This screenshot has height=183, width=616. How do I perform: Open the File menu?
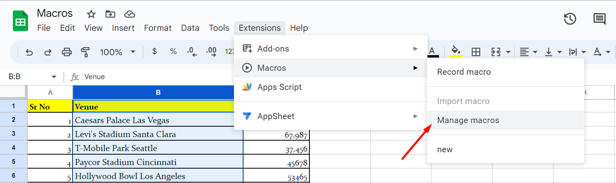point(44,28)
